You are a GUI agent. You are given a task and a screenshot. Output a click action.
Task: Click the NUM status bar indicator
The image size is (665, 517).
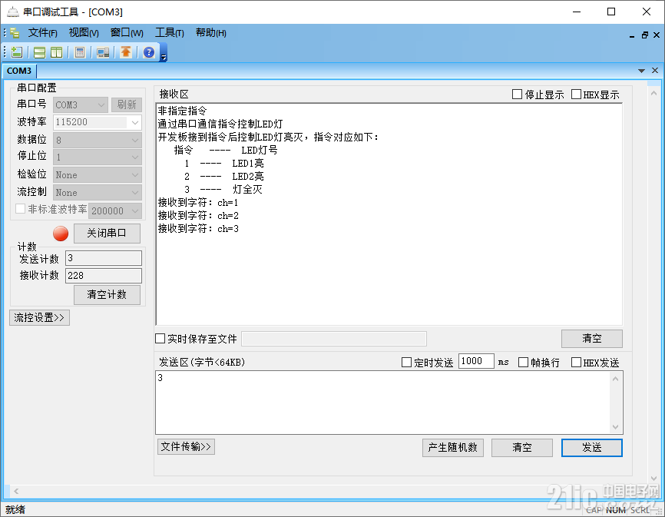[615, 510]
